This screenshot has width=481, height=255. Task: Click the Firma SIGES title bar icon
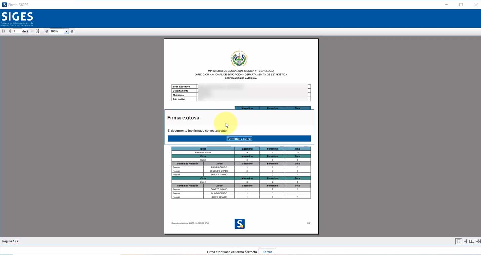4,5
